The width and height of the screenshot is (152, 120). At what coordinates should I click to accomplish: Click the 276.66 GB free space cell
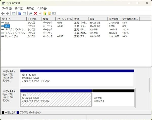(x=114, y=23)
